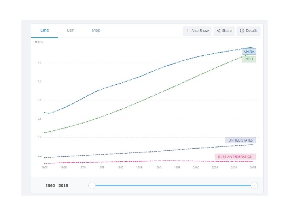Switch to the Line chart tab
The image size is (289, 216).
coord(45,30)
